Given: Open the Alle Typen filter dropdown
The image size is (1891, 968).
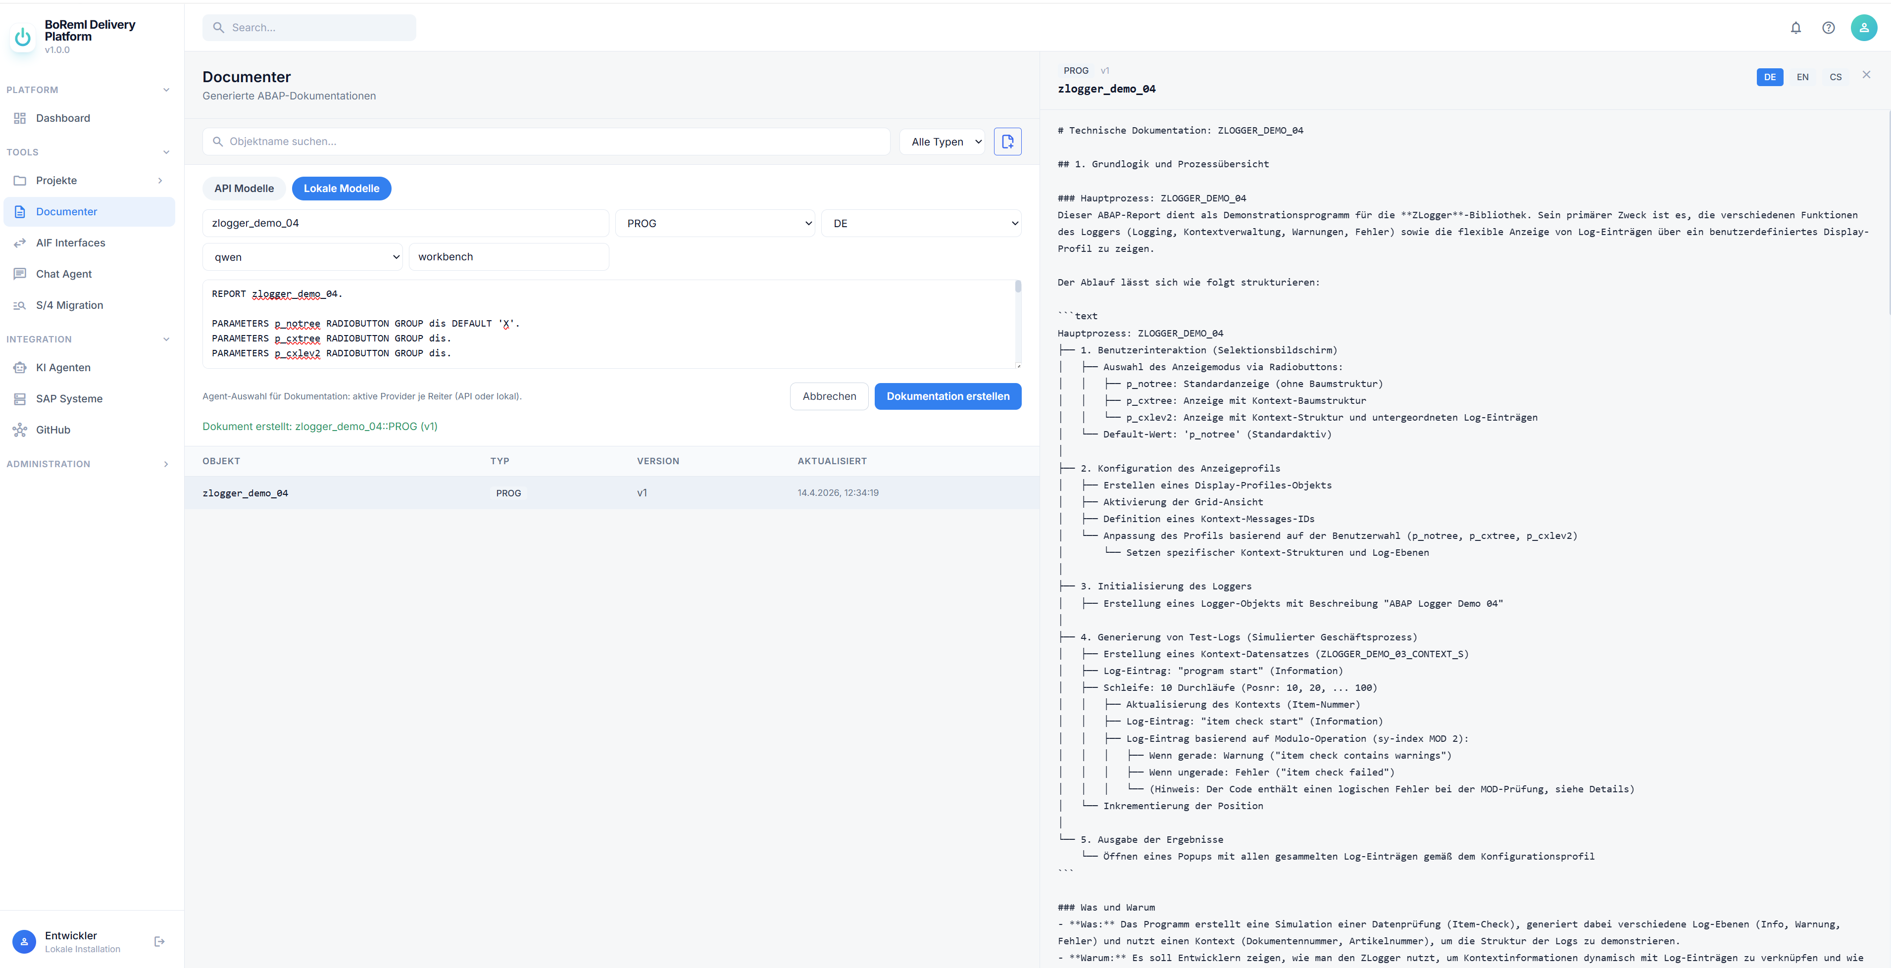Looking at the screenshot, I should [x=942, y=142].
